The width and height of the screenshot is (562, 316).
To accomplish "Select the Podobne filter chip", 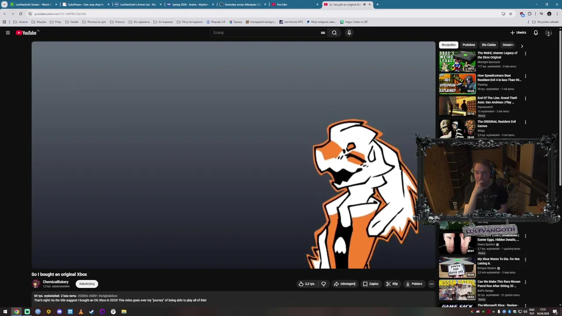I will click(x=468, y=45).
